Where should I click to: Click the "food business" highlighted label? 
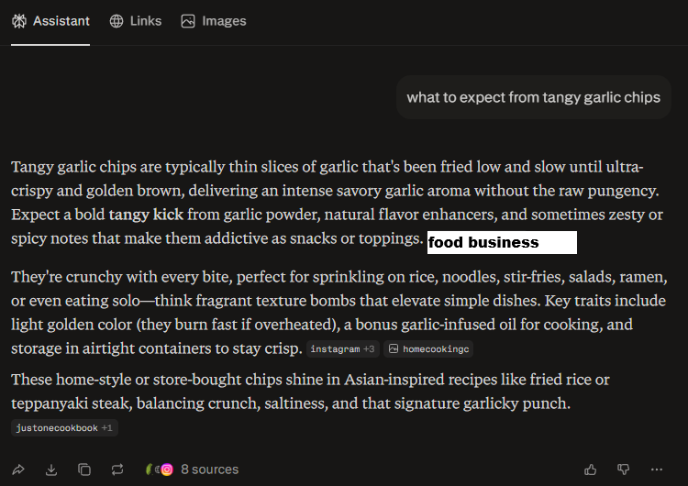point(502,243)
